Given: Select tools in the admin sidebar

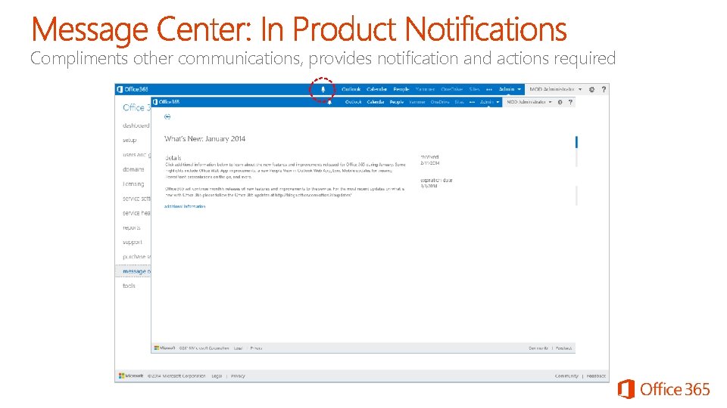Looking at the screenshot, I should click(x=129, y=286).
